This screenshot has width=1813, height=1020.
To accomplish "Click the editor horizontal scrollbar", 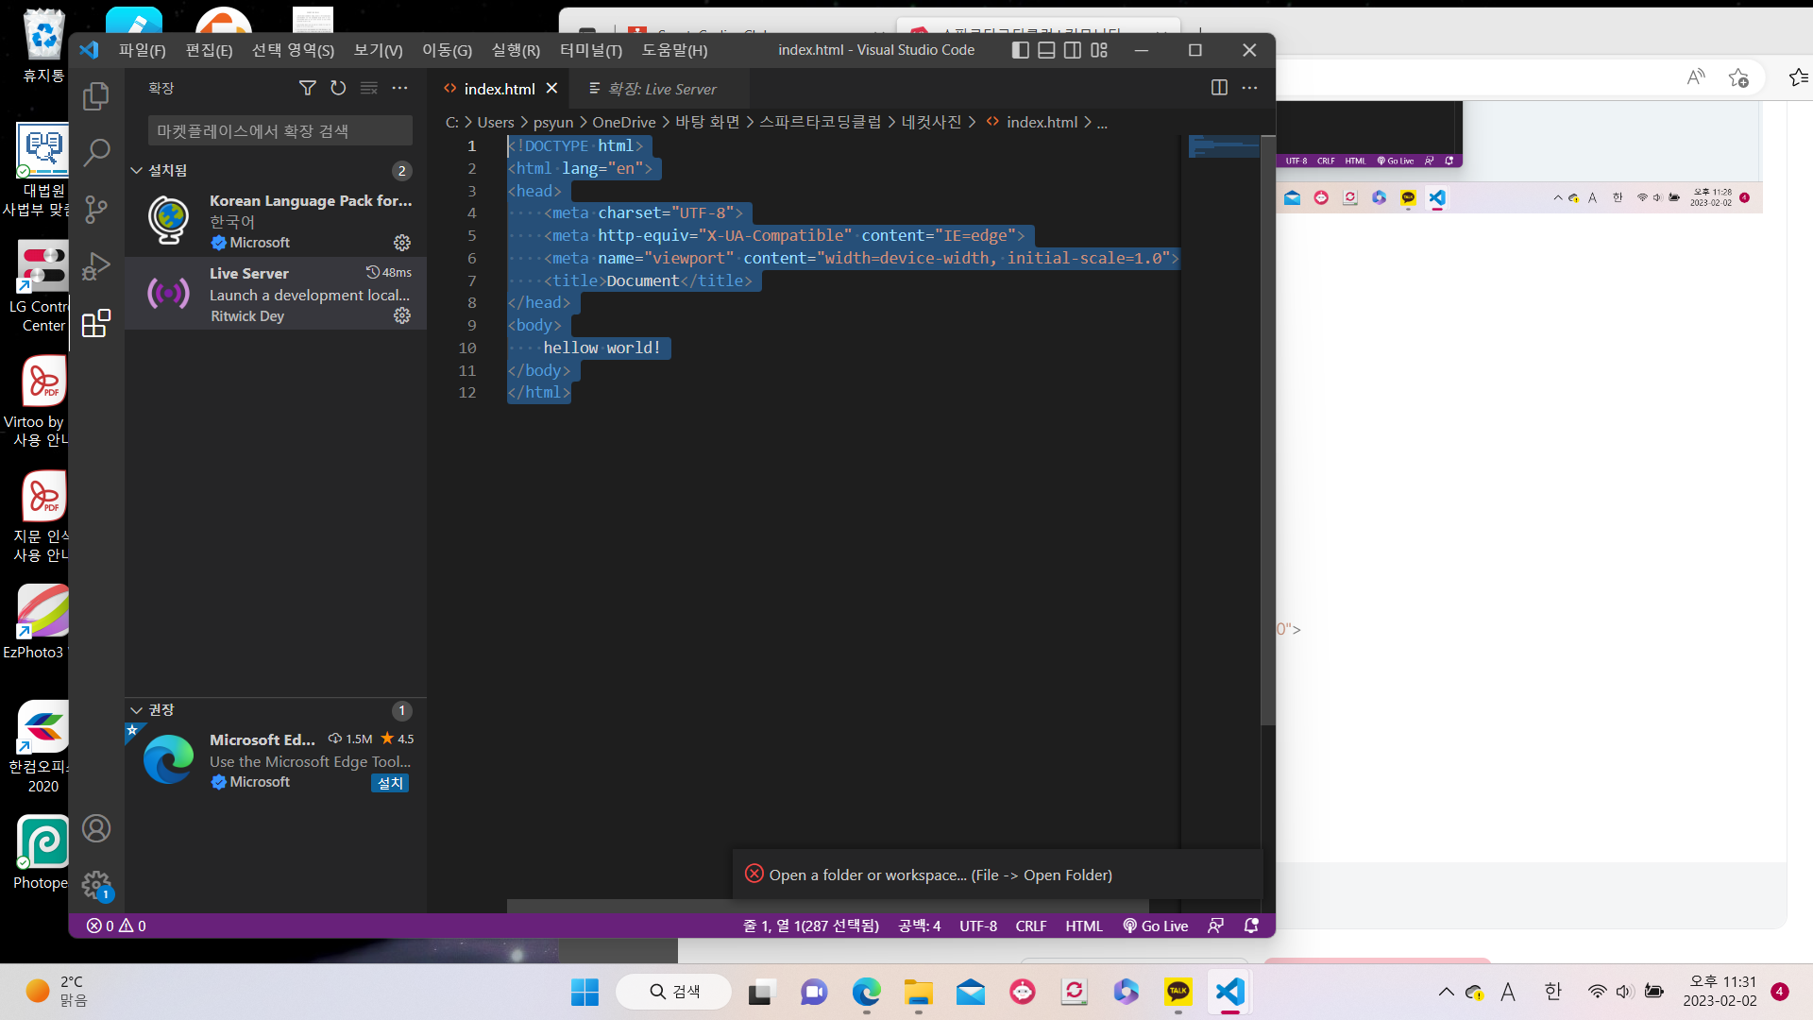I will point(827,906).
